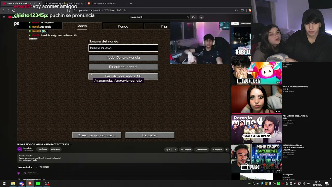
Task: Open Windows Start menu
Action: (4, 184)
